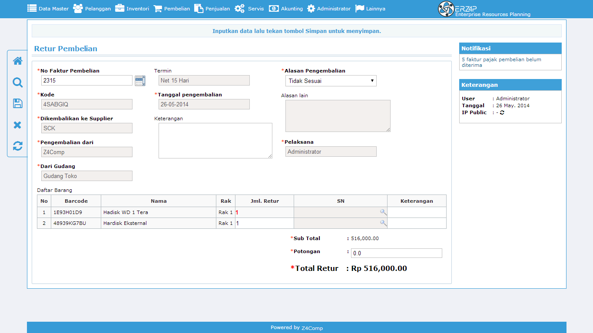593x333 pixels.
Task: Click the Keterangan text area
Action: (215, 141)
